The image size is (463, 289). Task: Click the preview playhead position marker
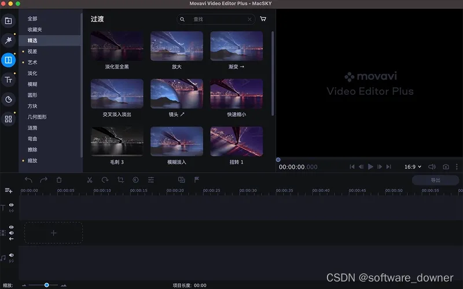pyautogui.click(x=278, y=160)
